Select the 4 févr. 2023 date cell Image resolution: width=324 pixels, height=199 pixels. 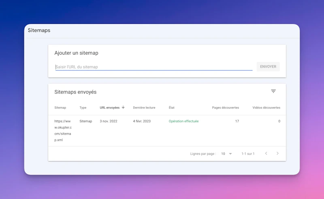coord(142,121)
